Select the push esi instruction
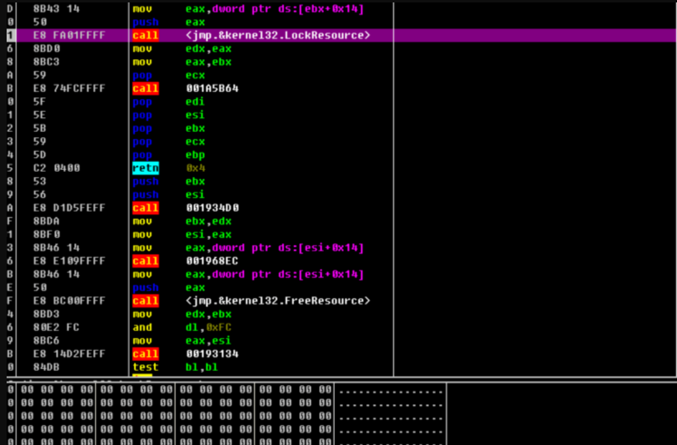677x445 pixels. [169, 195]
